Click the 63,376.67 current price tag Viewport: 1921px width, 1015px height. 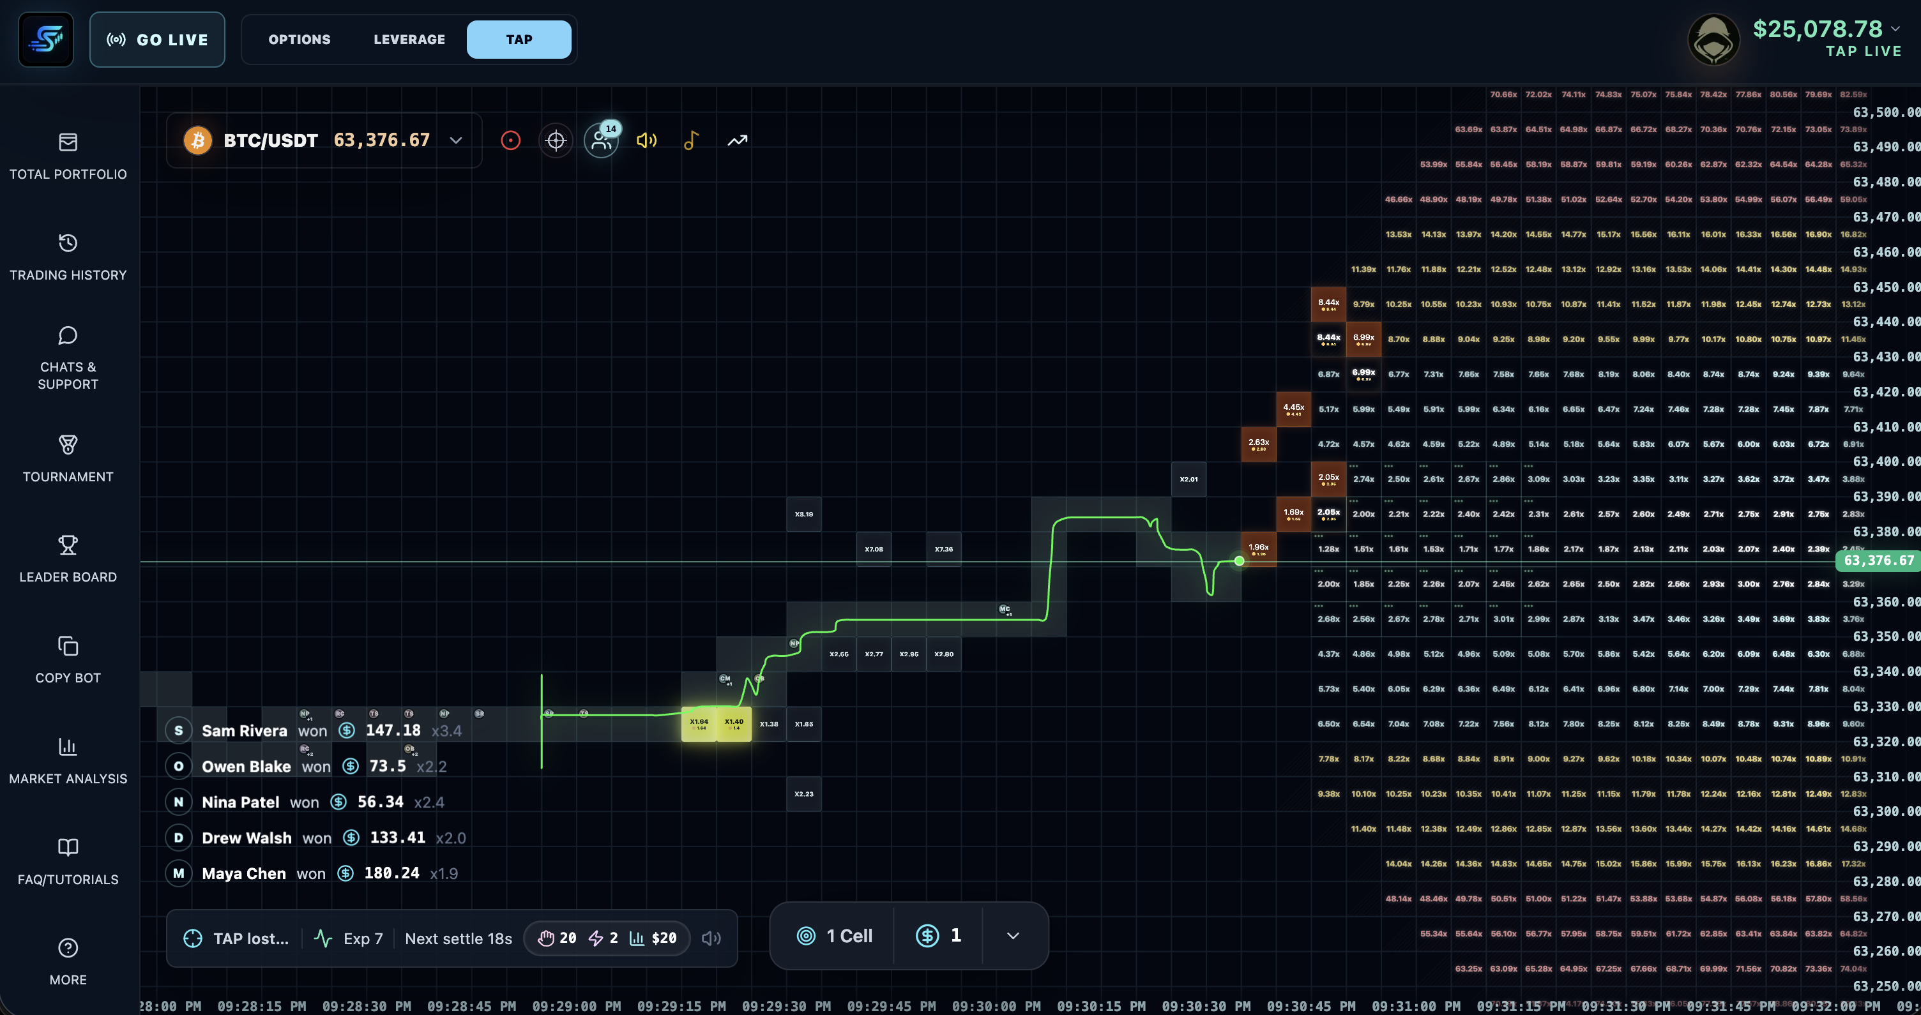(1878, 560)
